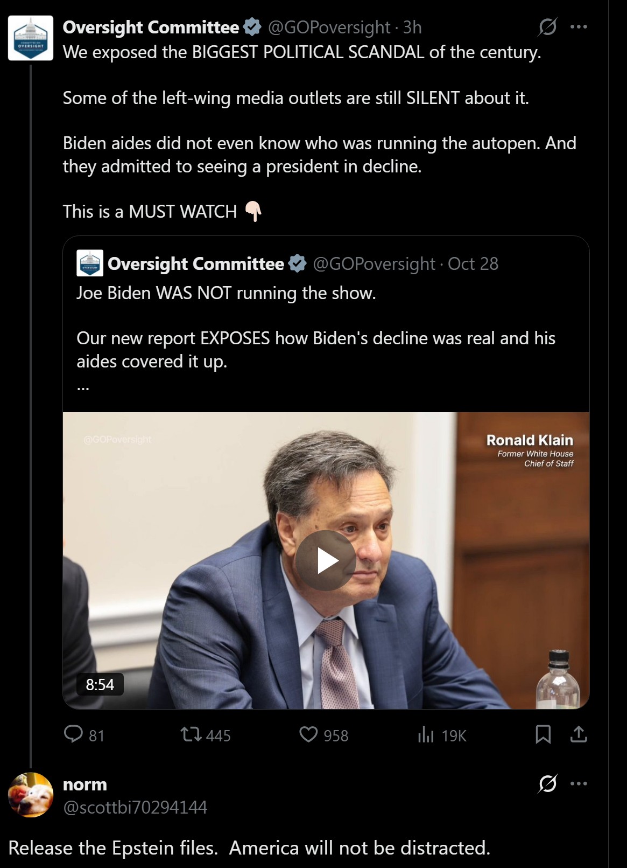This screenshot has width=627, height=868.
Task: Expand the truncated quoted post text ellipsis
Action: click(83, 386)
